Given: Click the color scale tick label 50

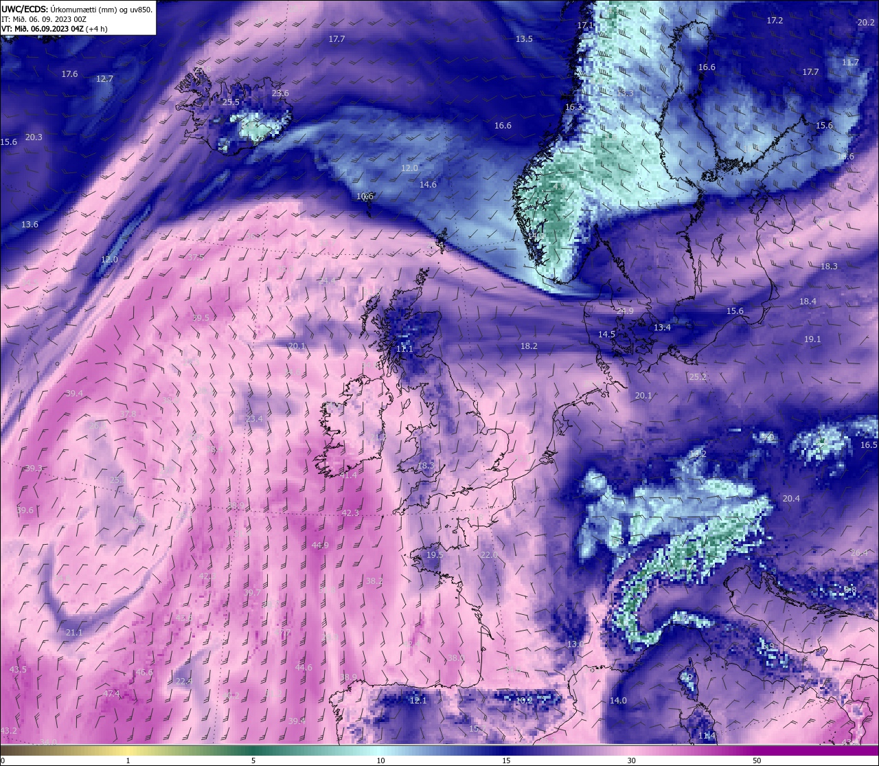Looking at the screenshot, I should coord(757,761).
